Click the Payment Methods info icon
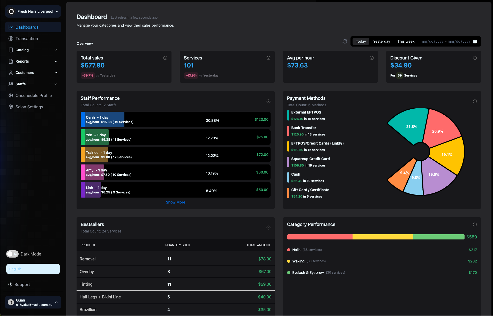Image resolution: width=493 pixels, height=316 pixels. click(x=475, y=101)
